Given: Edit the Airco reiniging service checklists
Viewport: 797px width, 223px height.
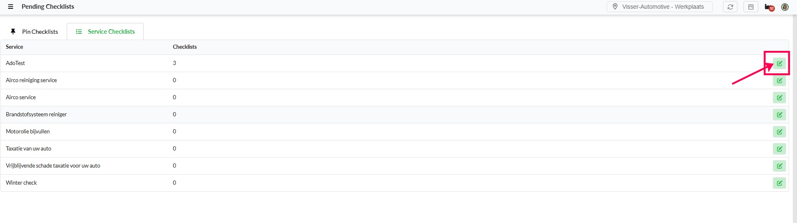Looking at the screenshot, I should pos(779,80).
